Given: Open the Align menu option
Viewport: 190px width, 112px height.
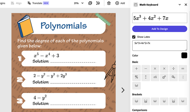Looking at the screenshot, I should (16, 3).
